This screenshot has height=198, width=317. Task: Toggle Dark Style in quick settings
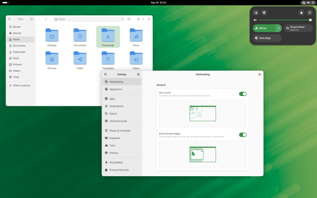click(267, 38)
